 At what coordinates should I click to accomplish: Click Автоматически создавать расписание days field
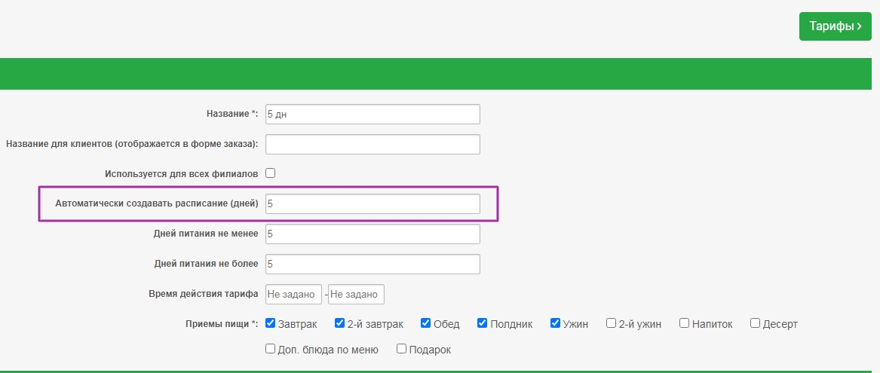(x=373, y=204)
